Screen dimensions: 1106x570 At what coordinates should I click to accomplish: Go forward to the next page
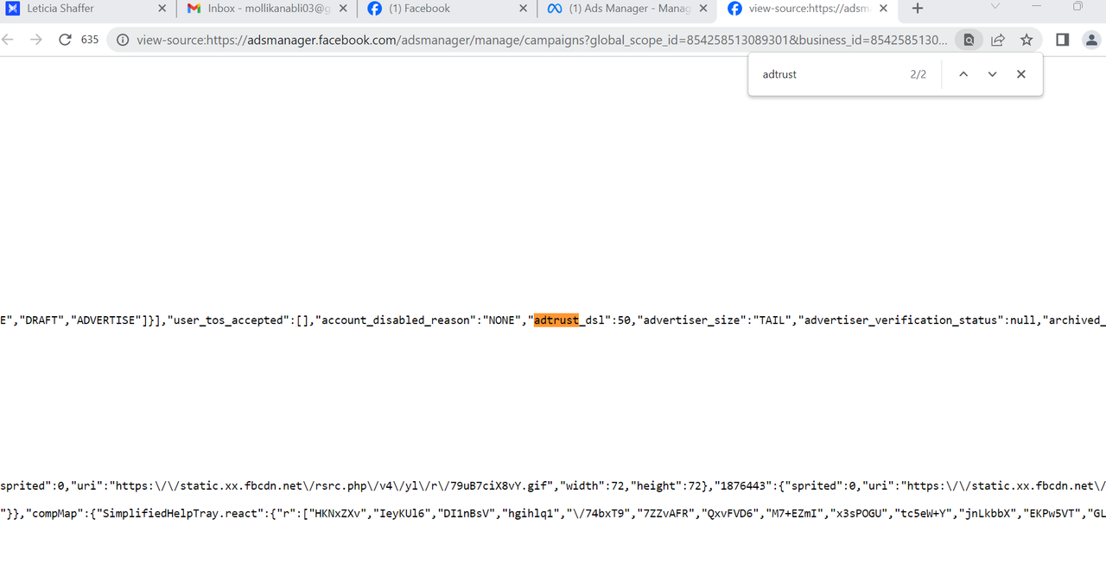point(36,40)
